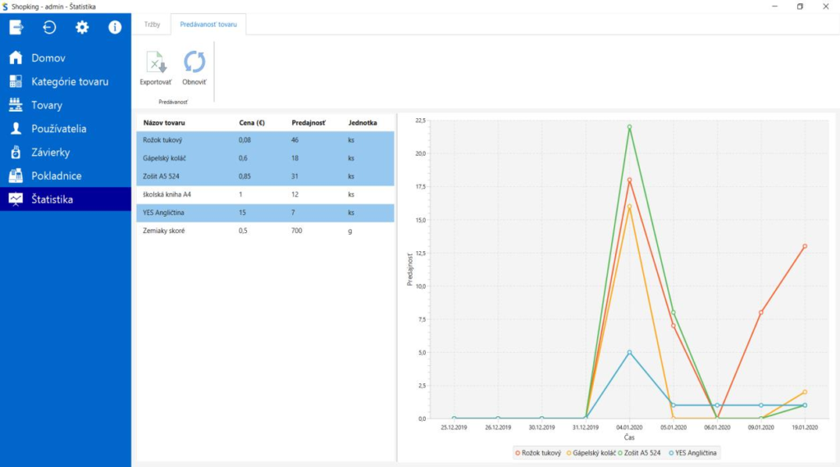Screen dimensions: 840x467
Task: Click the circular back arrow icon
Action: [49, 27]
